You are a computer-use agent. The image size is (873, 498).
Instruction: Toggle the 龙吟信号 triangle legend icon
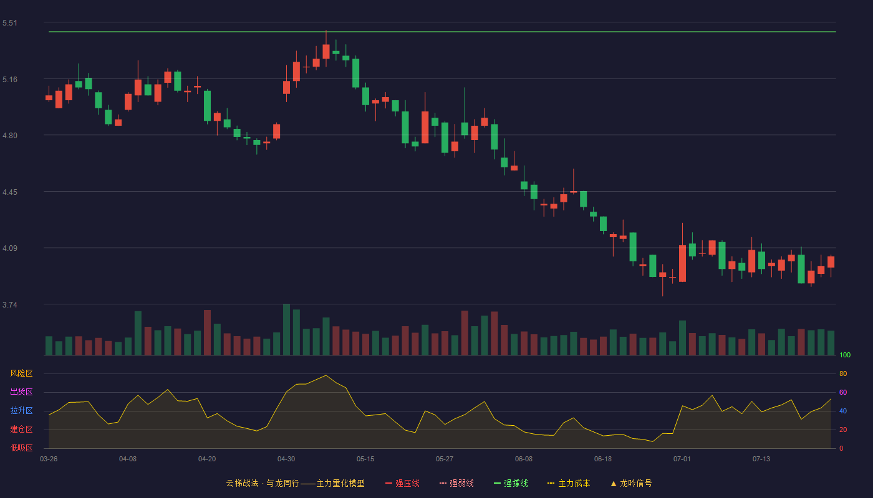(x=614, y=483)
